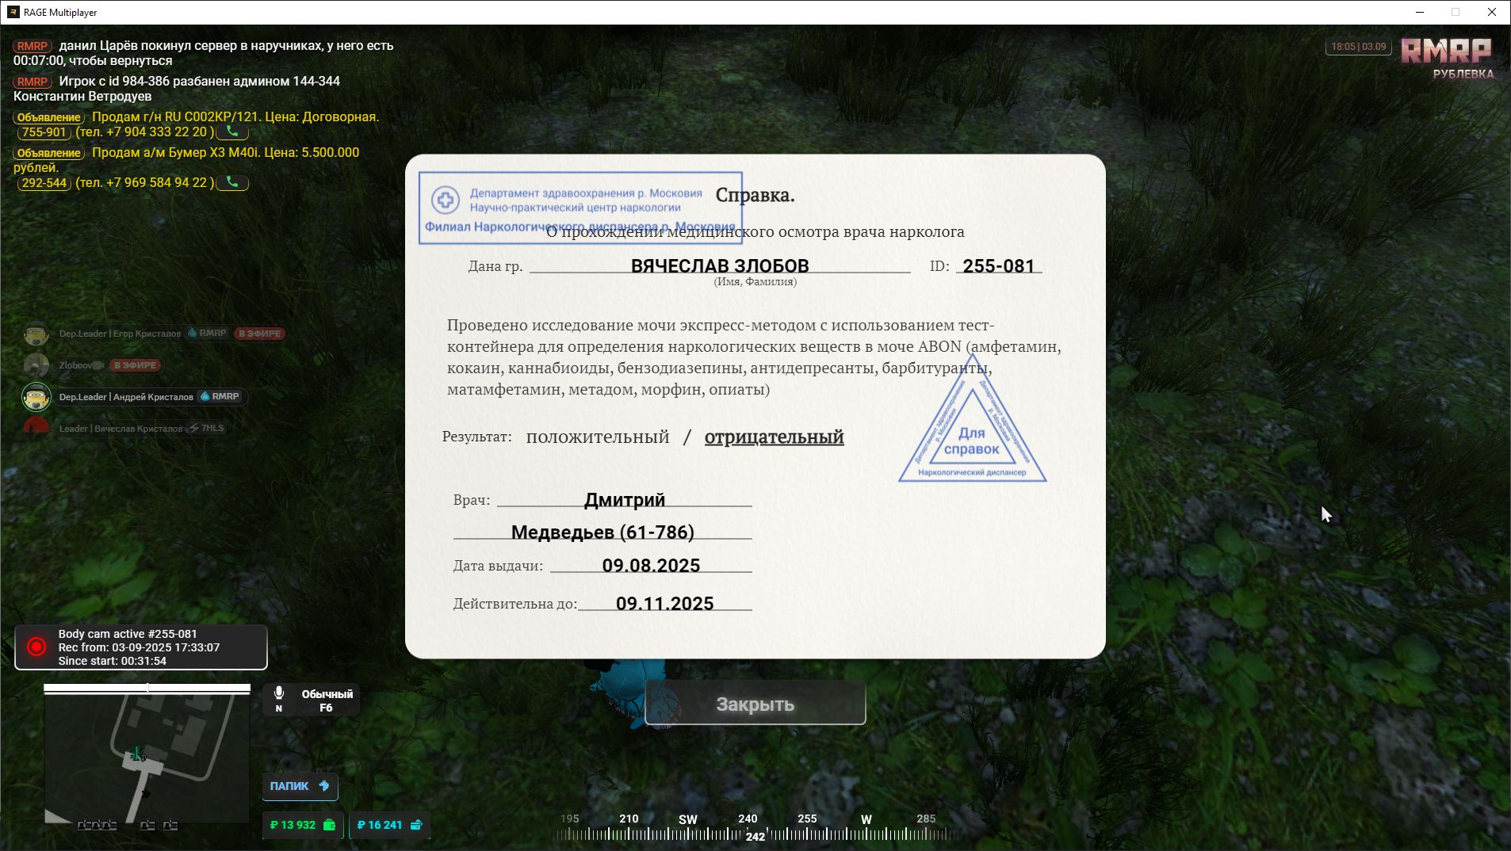Click the phone icon next to 292-544
Viewport: 1511px width, 851px height.
point(232,182)
